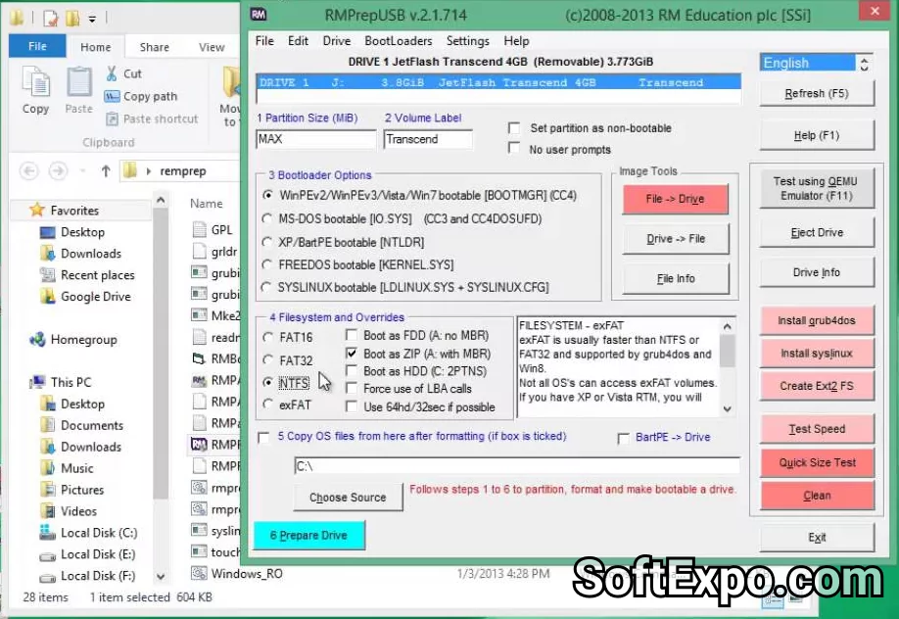The width and height of the screenshot is (899, 619).
Task: Uncheck Boot as ZIP (A: with MBR)
Action: point(352,354)
